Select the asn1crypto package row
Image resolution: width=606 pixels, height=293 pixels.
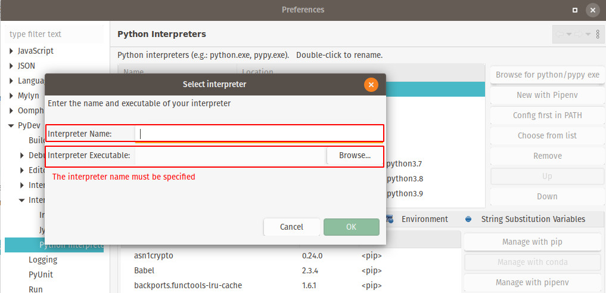tap(154, 256)
